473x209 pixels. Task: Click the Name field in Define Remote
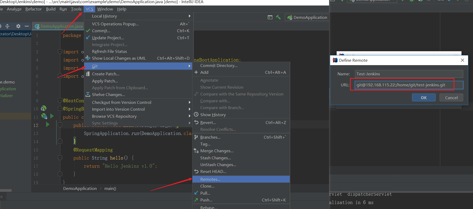tap(409, 74)
